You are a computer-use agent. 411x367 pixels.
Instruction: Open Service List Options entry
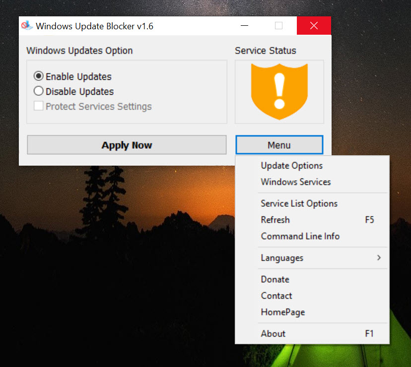pyautogui.click(x=312, y=203)
